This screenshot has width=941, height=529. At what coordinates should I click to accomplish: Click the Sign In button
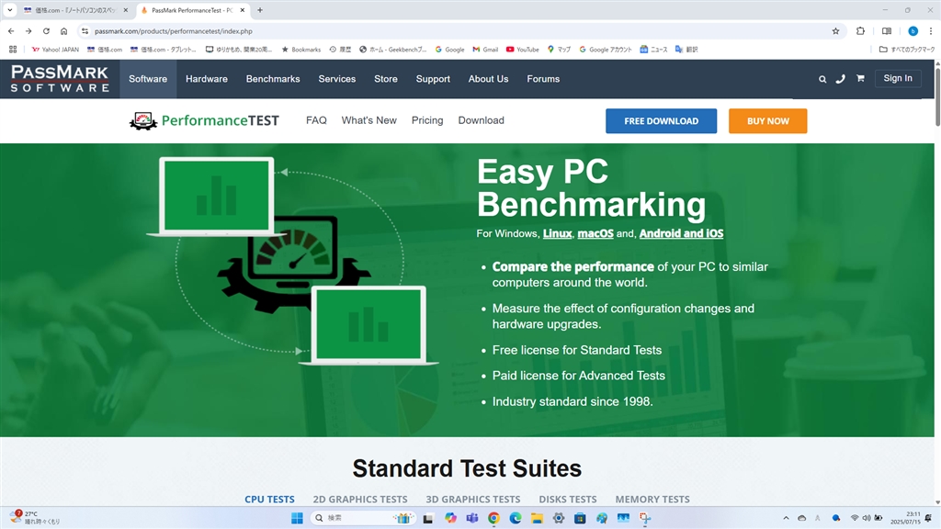point(898,79)
